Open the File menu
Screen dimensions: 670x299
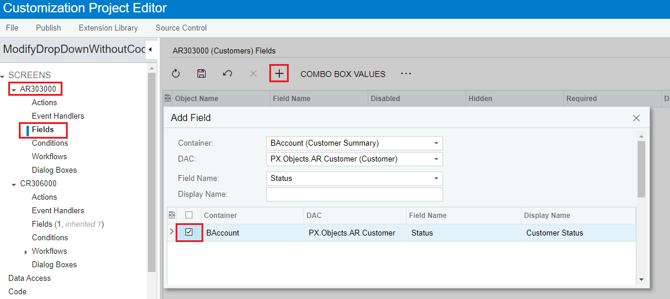[12, 28]
